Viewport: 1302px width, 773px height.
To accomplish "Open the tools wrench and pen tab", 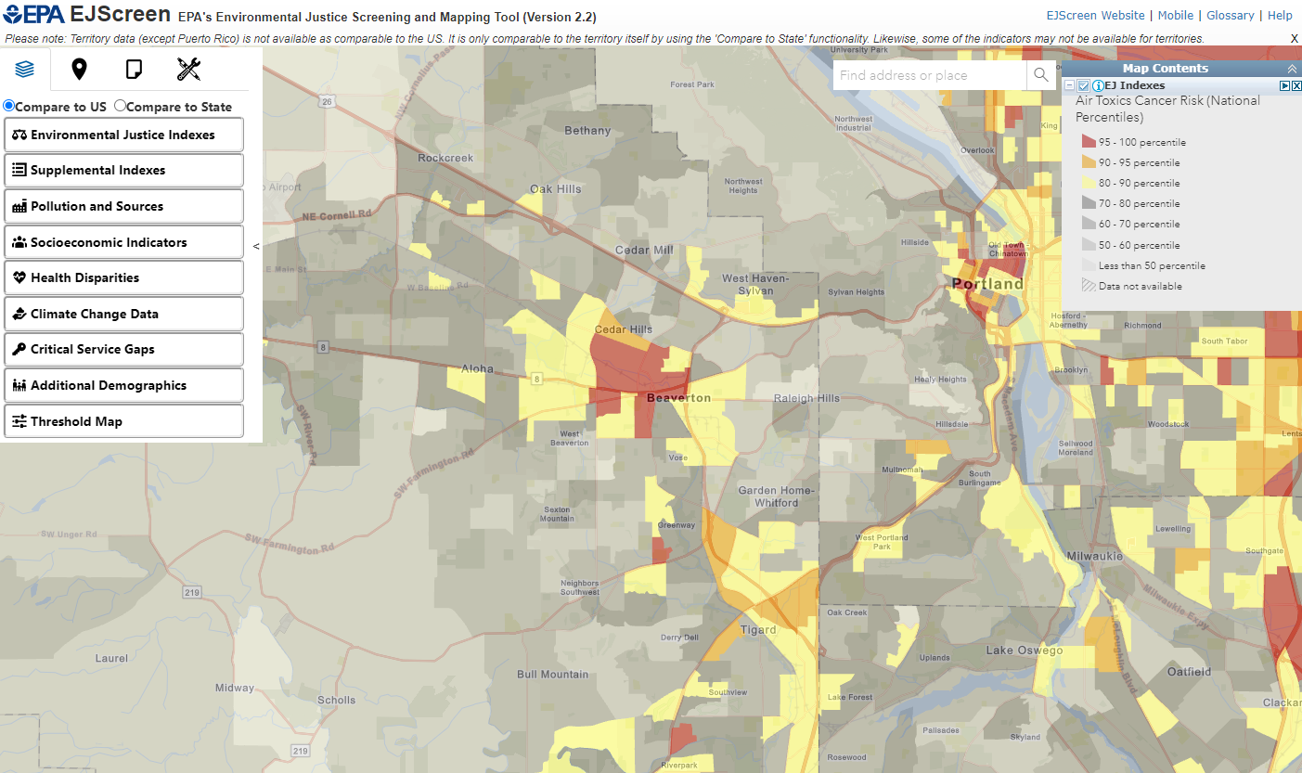I will tap(188, 70).
